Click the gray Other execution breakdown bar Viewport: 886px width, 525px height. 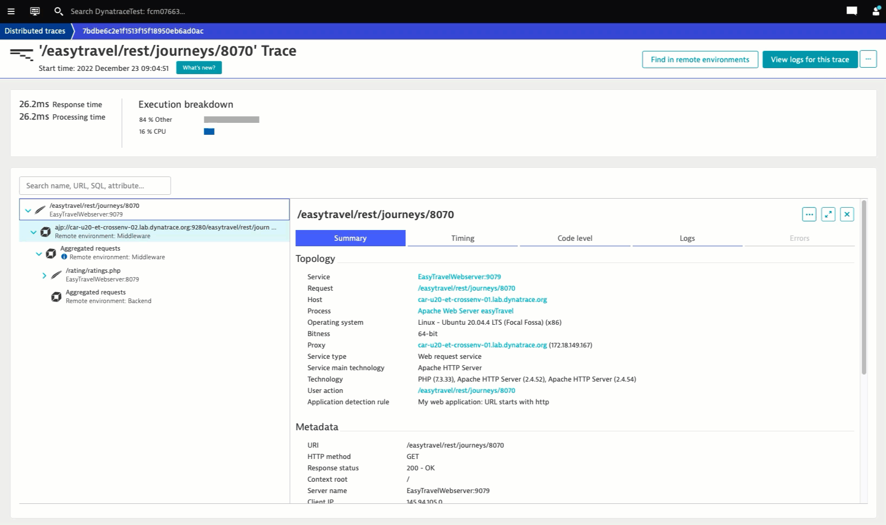(231, 120)
